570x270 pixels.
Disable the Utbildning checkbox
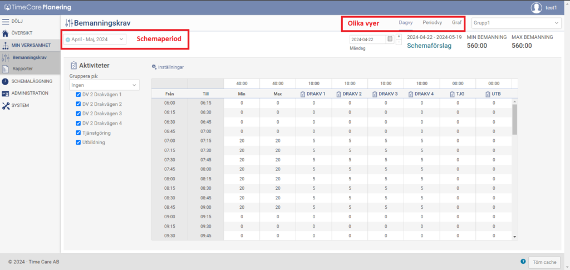(78, 143)
